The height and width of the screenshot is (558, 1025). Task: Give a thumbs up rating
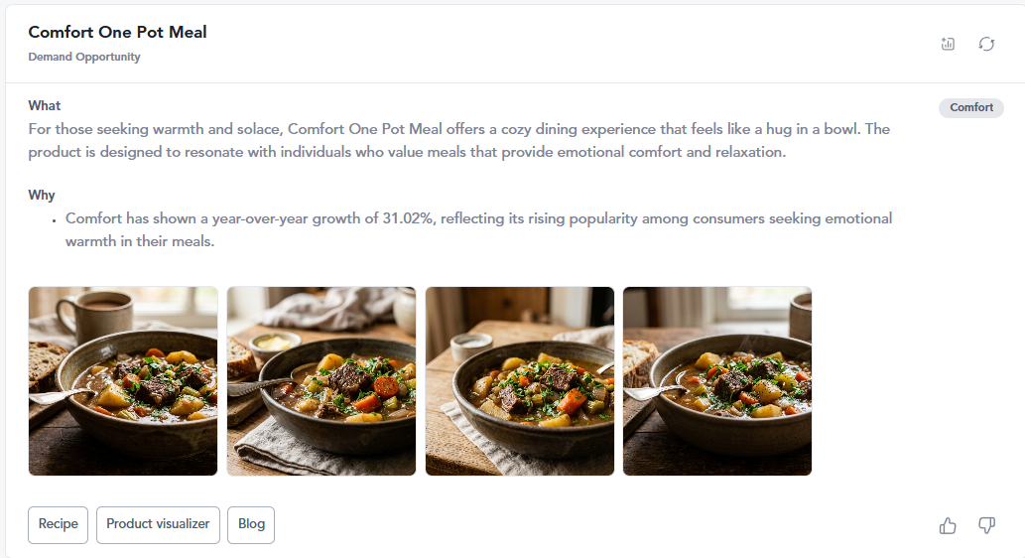[948, 525]
